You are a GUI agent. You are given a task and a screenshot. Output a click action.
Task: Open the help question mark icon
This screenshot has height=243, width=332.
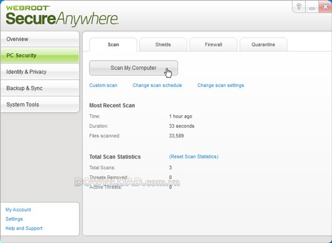[299, 6]
